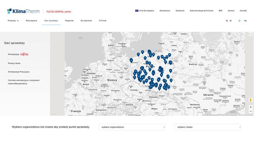
Task: Toggle the Centrale wentylacyjne (Rekuperatory) checkbox
Action: pos(5,80)
